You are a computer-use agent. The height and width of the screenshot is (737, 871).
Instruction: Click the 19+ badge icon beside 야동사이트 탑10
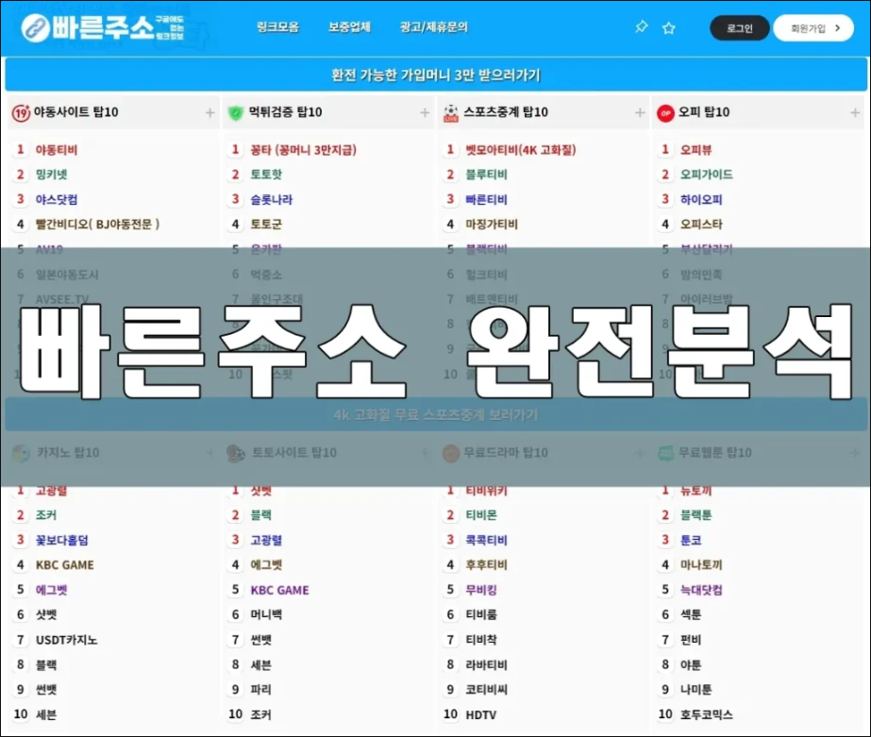tap(19, 112)
